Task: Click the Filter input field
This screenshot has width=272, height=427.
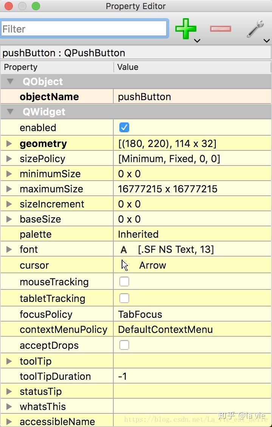Action: 84,28
